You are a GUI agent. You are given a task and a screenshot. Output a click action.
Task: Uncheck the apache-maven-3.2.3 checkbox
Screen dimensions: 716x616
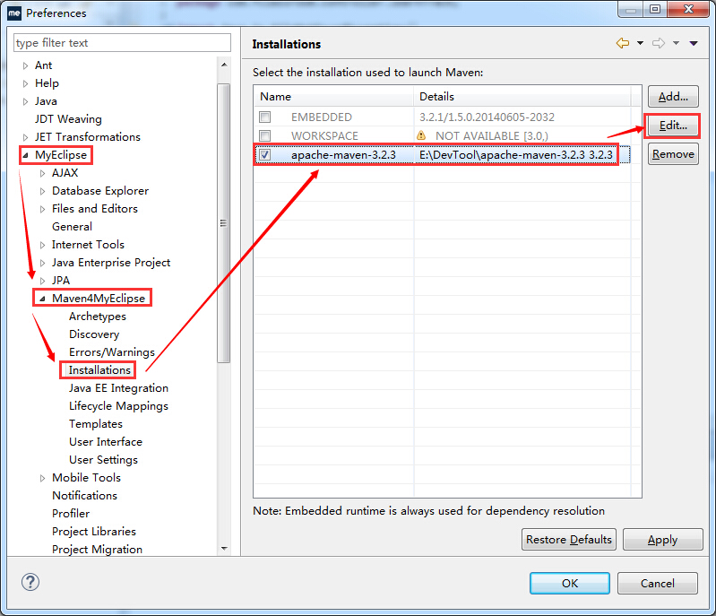point(265,154)
